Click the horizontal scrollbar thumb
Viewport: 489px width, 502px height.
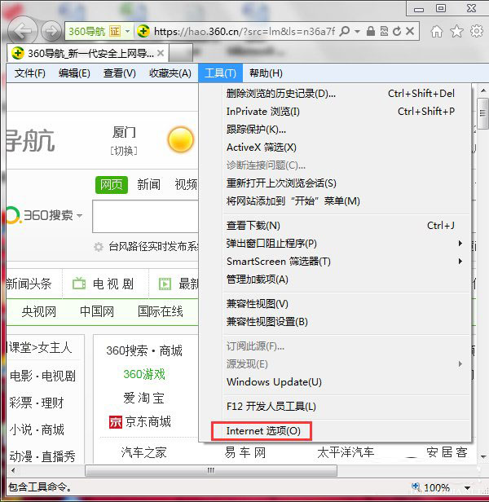click(x=211, y=471)
